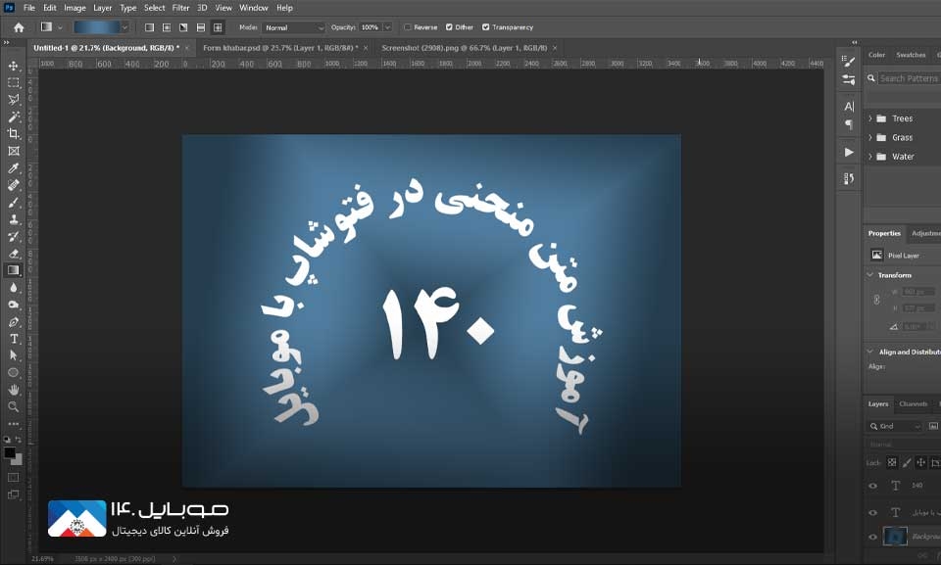Open the File menu
Image resolution: width=941 pixels, height=565 pixels.
(28, 8)
